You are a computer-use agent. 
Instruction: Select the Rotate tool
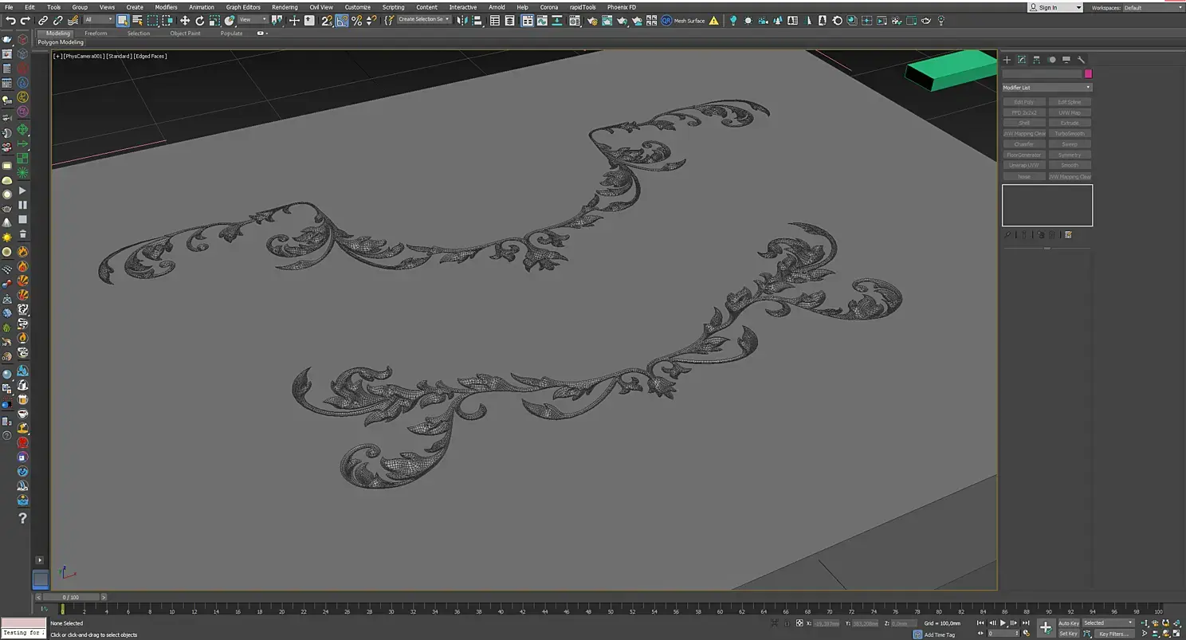click(x=199, y=21)
